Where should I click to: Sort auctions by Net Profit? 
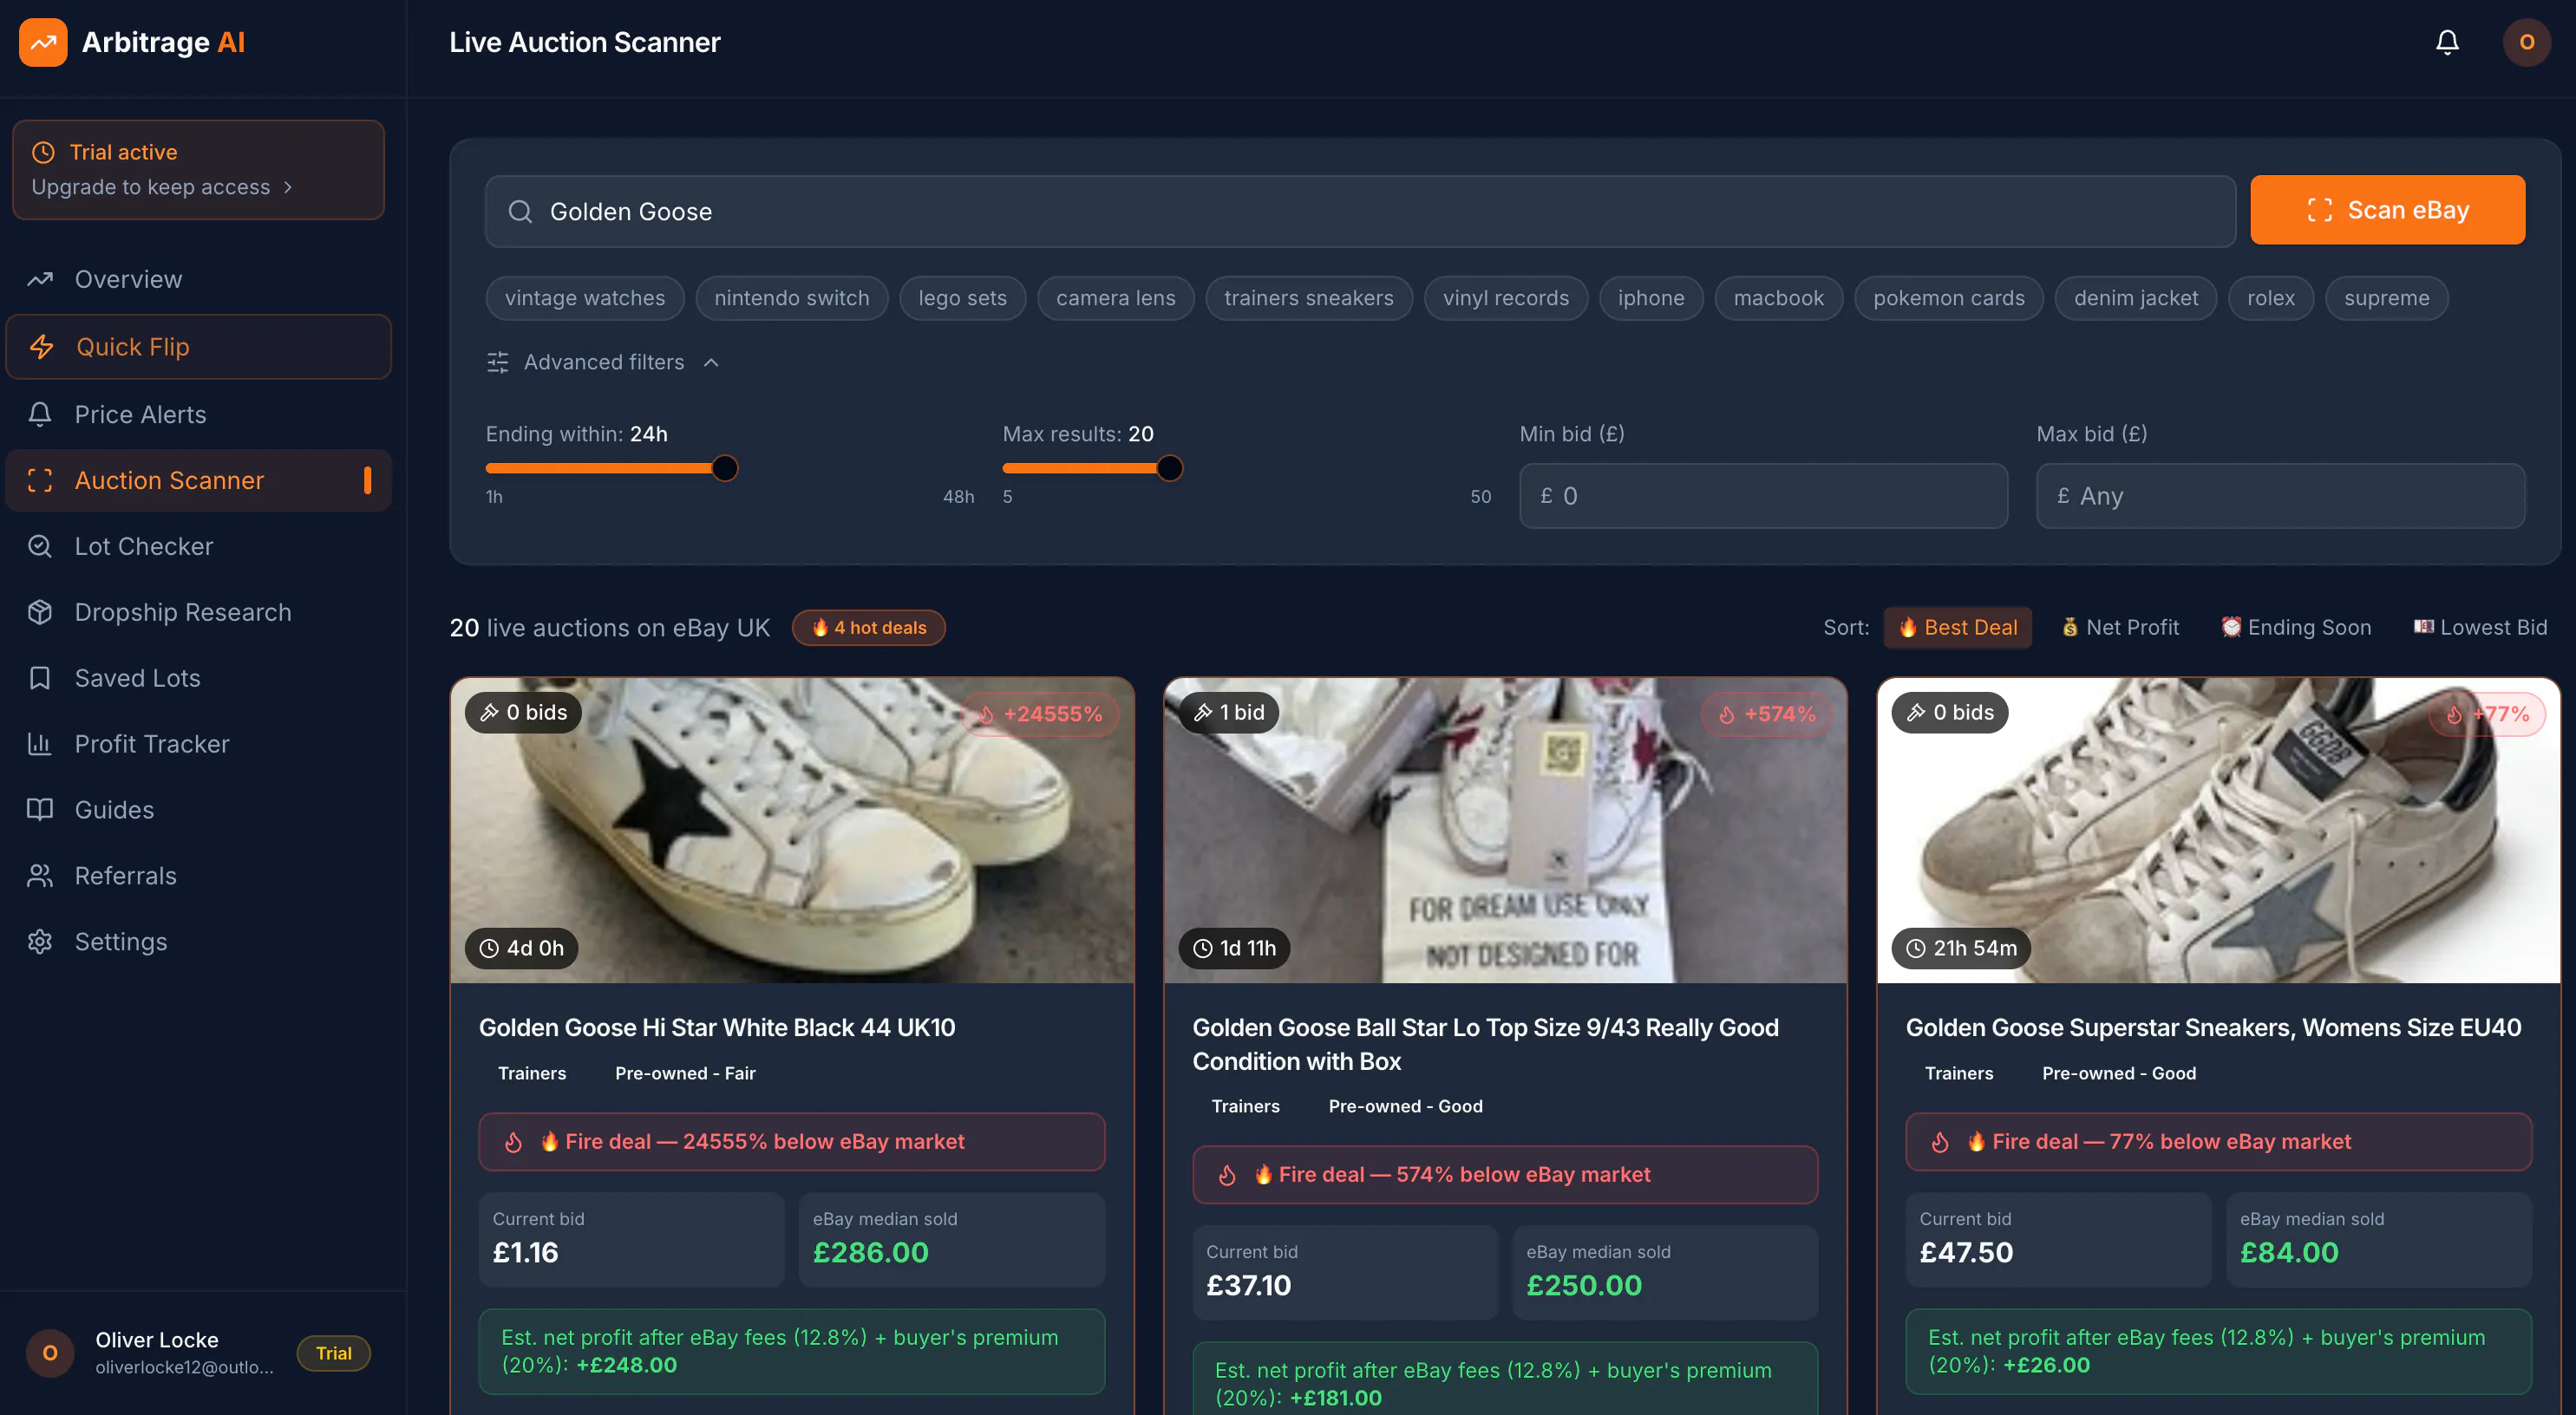point(2120,628)
